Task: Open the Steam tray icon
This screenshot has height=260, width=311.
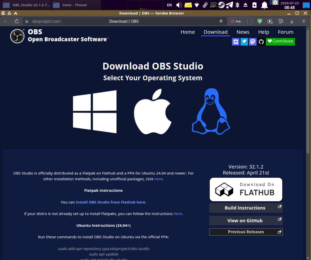Action: click(x=221, y=5)
